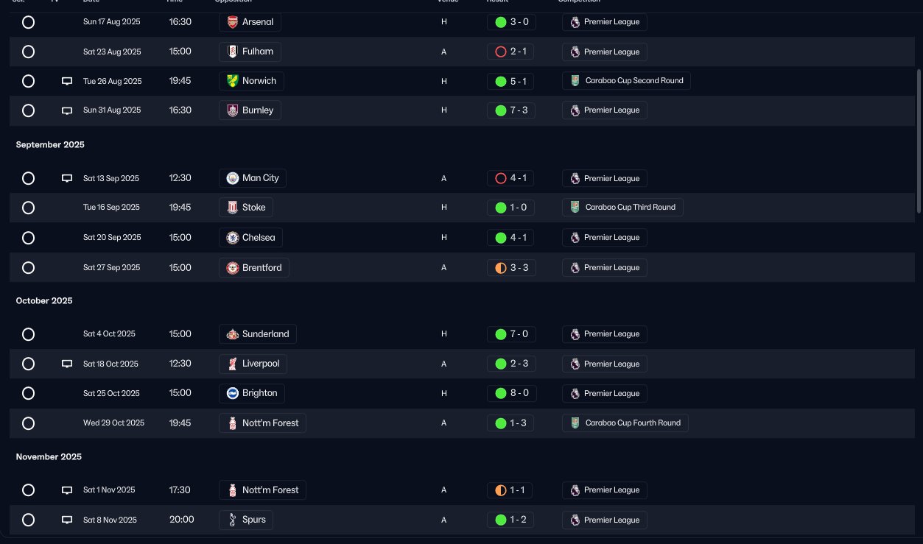Select the Fulham fixture radio circle
923x544 pixels.
(x=28, y=52)
